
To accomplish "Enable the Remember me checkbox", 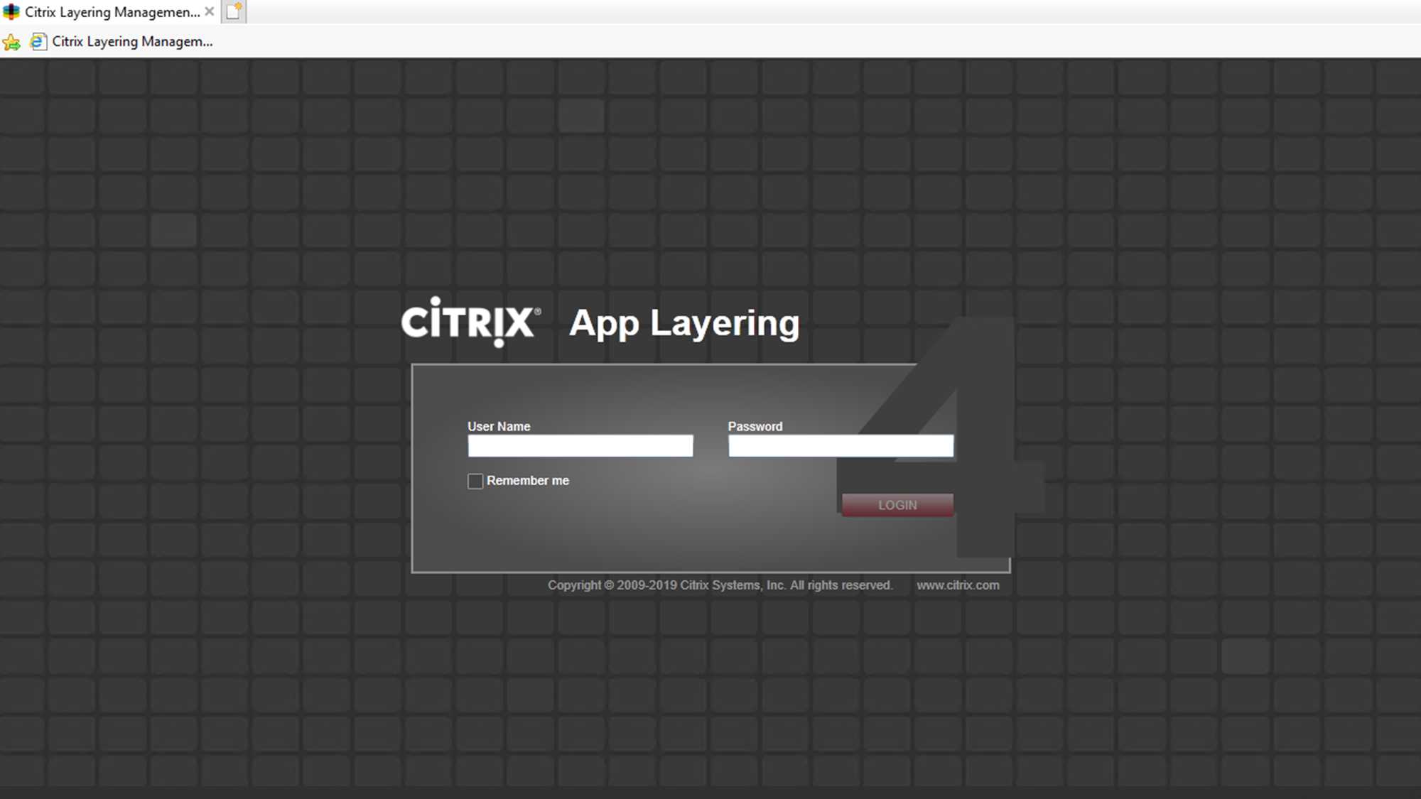I will point(475,482).
